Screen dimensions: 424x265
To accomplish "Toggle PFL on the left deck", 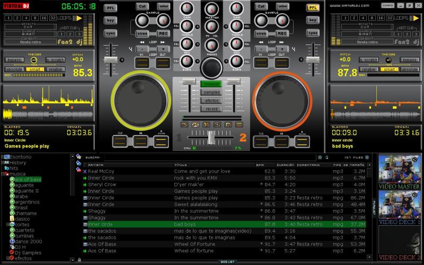I will click(110, 8).
